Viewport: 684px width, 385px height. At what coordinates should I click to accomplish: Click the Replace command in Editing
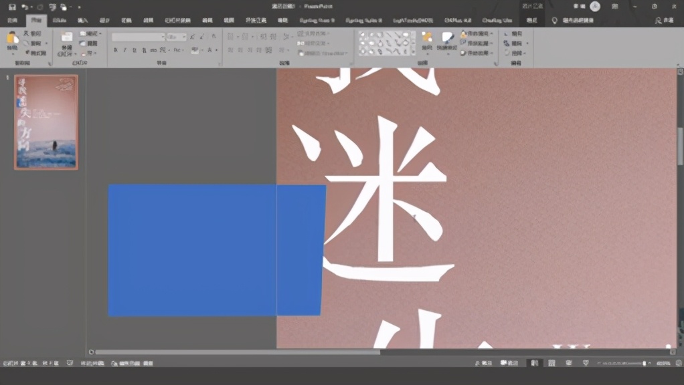coord(516,43)
